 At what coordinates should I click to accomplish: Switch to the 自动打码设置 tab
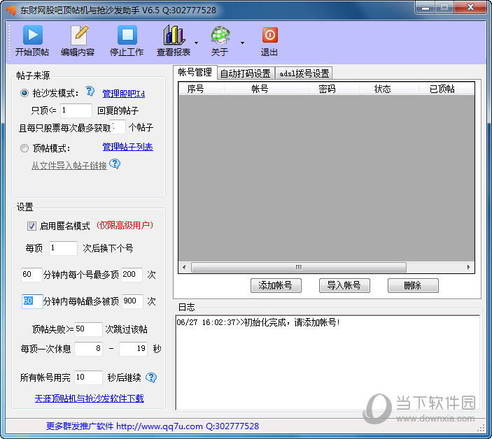coord(246,73)
